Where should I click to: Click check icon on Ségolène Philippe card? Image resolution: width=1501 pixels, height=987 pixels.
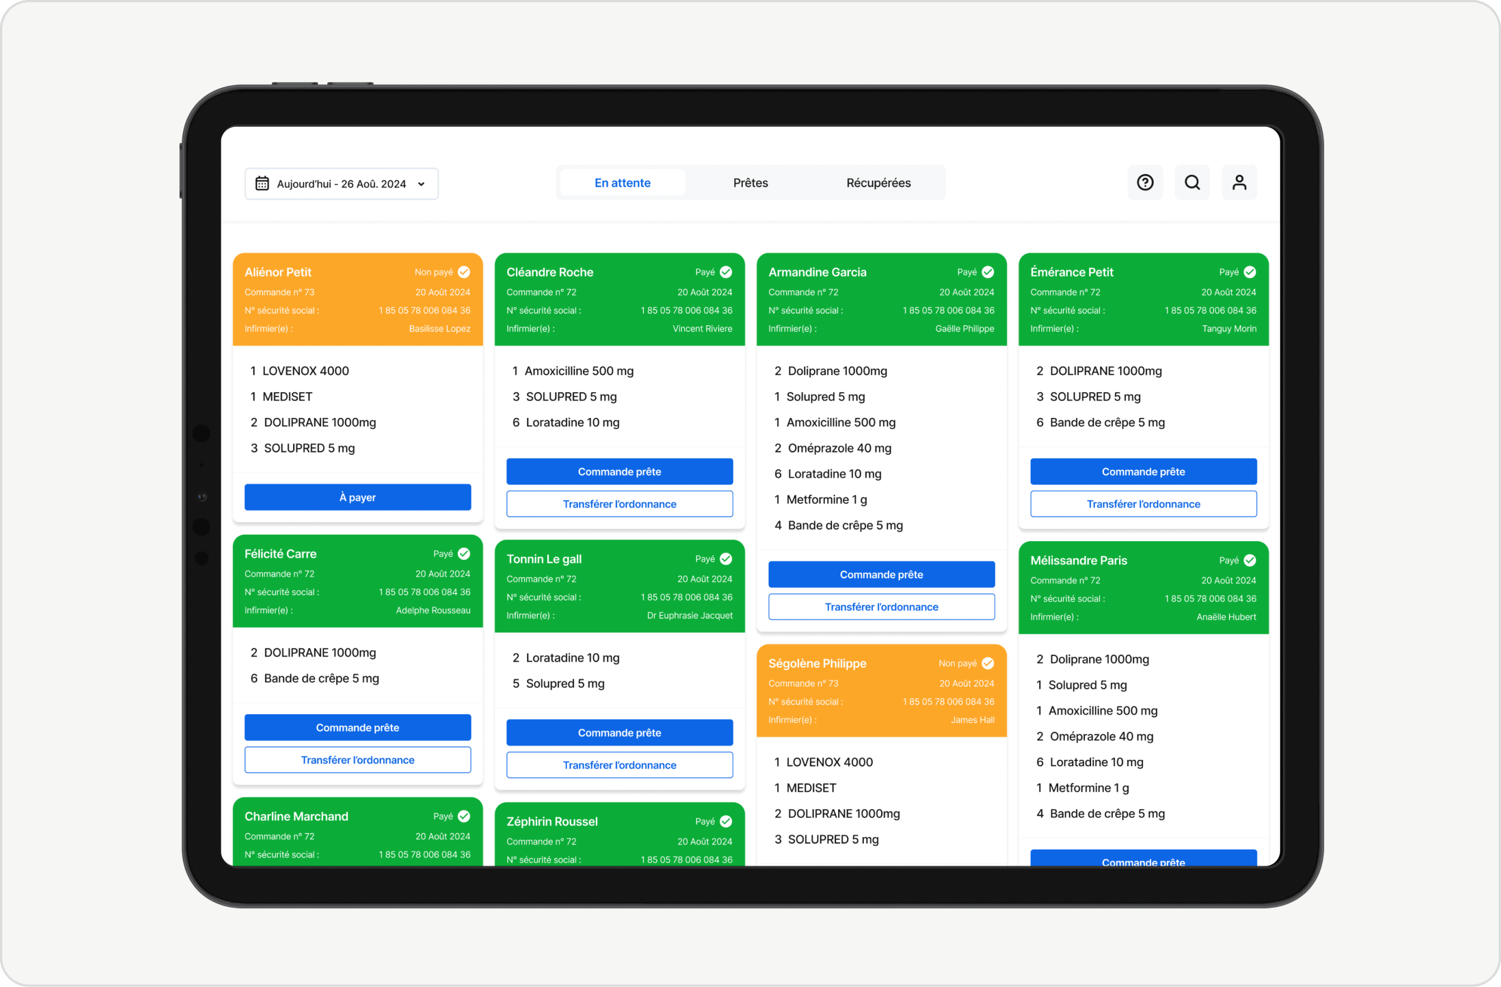pyautogui.click(x=988, y=664)
